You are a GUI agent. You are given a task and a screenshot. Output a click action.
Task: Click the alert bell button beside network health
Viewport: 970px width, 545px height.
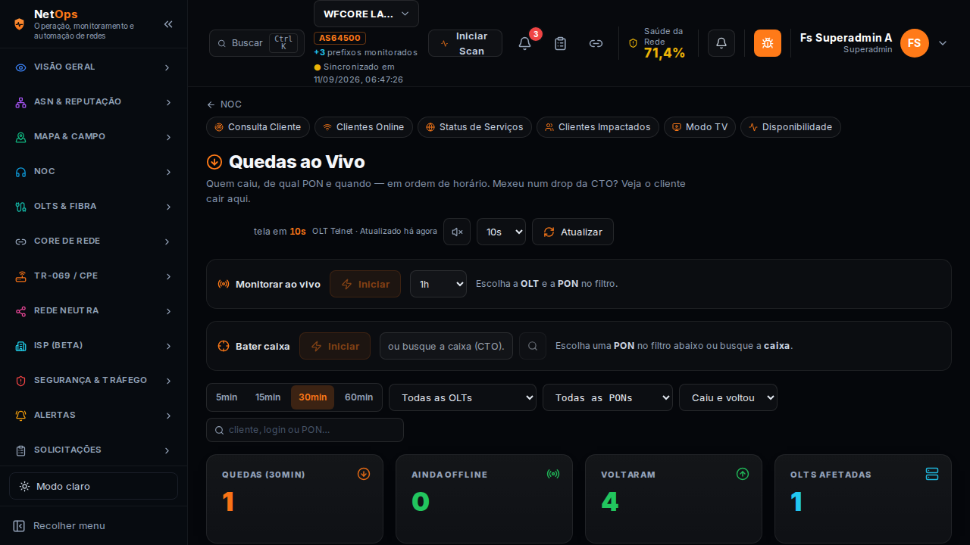point(721,43)
